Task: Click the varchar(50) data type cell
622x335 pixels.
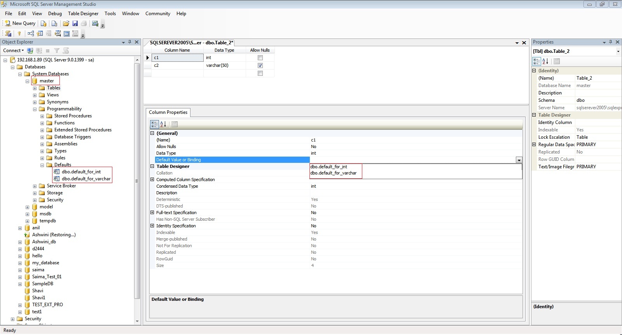Action: [x=225, y=65]
